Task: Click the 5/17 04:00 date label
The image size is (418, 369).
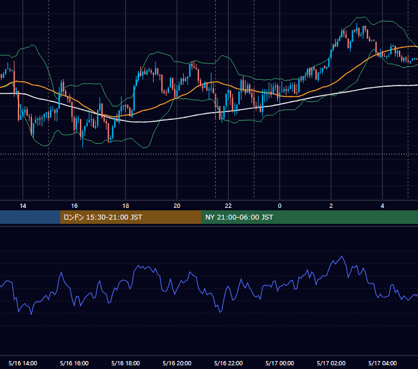Action: pyautogui.click(x=382, y=363)
